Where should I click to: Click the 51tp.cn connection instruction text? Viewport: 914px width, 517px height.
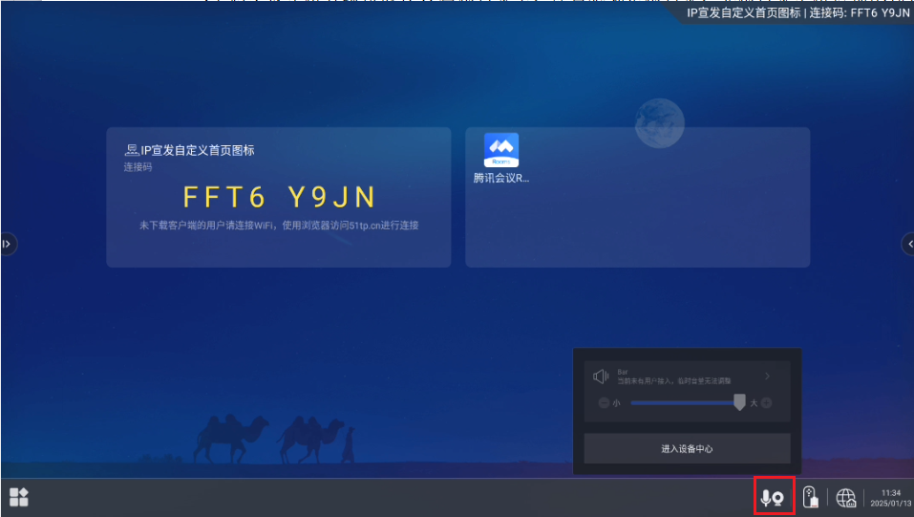[279, 226]
